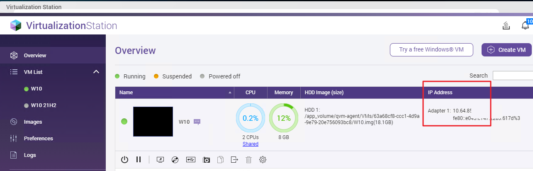533x171 pixels.
Task: Click the W10 comment bubble icon
Action: pyautogui.click(x=197, y=122)
